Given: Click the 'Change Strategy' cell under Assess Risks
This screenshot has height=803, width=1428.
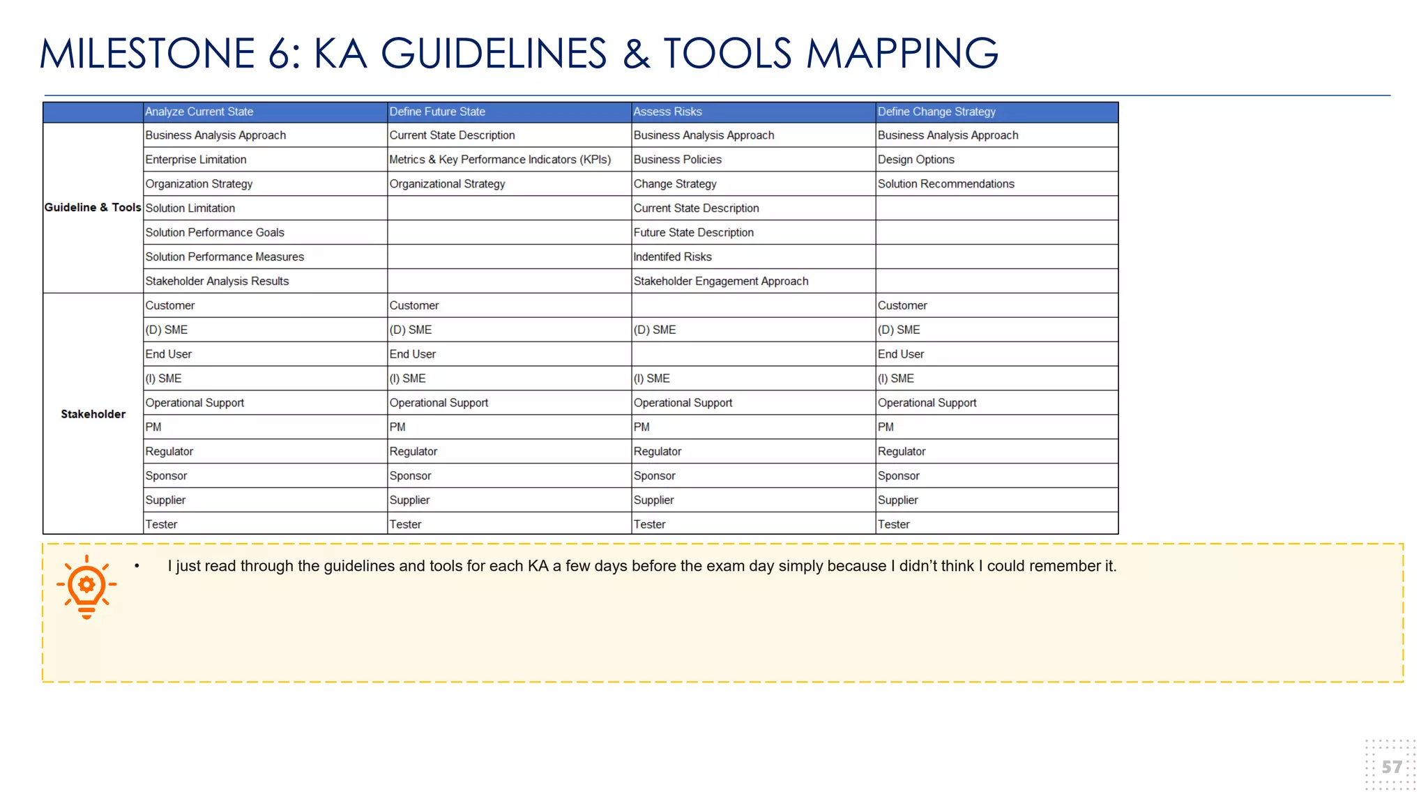Looking at the screenshot, I should click(x=753, y=184).
